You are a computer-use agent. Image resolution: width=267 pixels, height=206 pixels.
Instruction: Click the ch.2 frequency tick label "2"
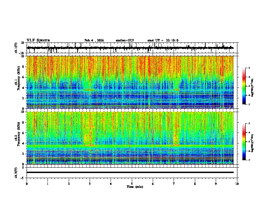click(x=24, y=154)
